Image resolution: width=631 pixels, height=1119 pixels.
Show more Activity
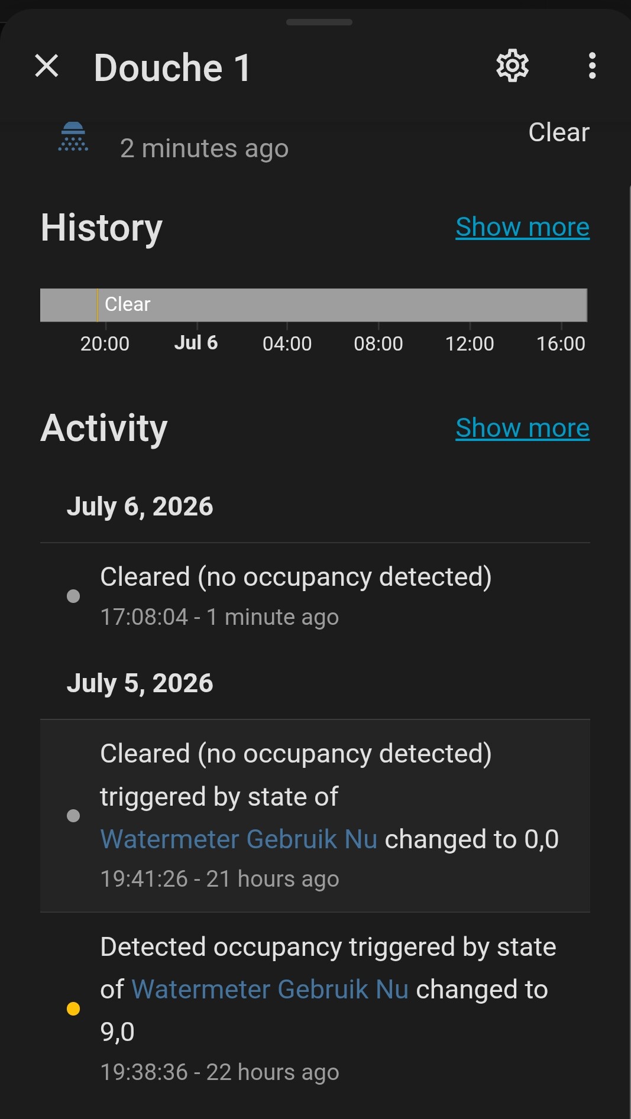coord(522,428)
